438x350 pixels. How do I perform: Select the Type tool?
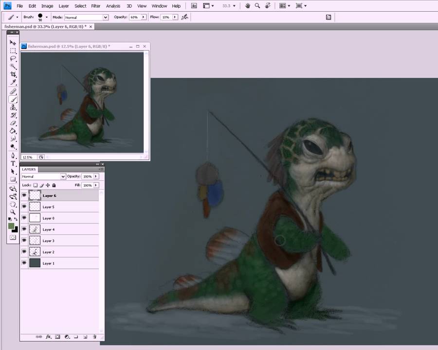tap(13, 163)
